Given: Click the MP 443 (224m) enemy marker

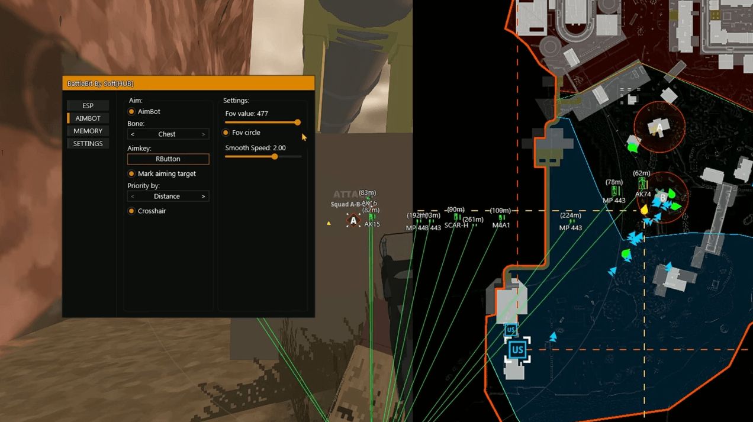Looking at the screenshot, I should tap(571, 221).
